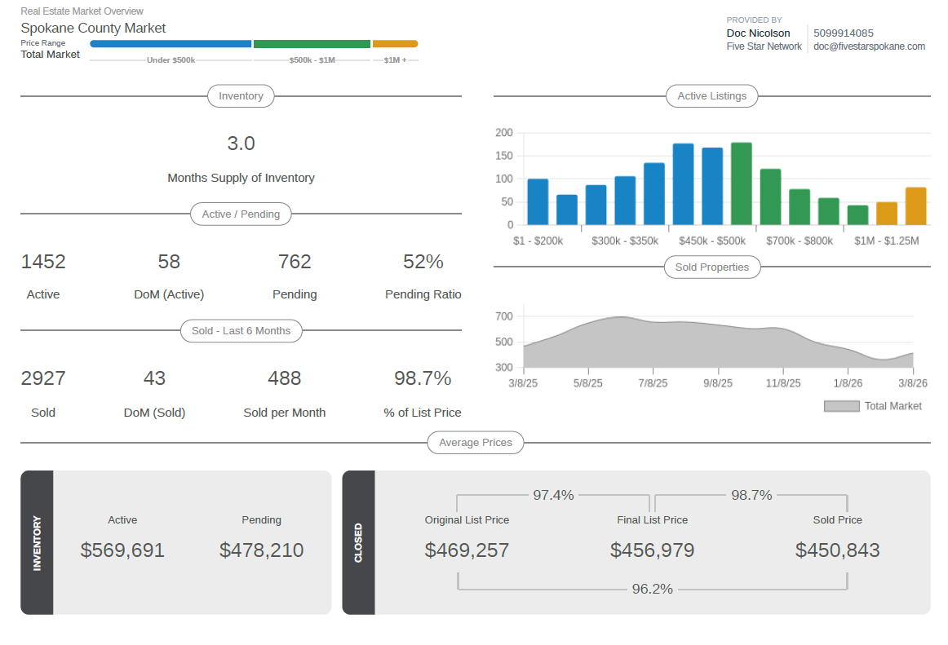Click the dark CLOSED vertical side label
The height and width of the screenshot is (645, 948).
point(358,542)
